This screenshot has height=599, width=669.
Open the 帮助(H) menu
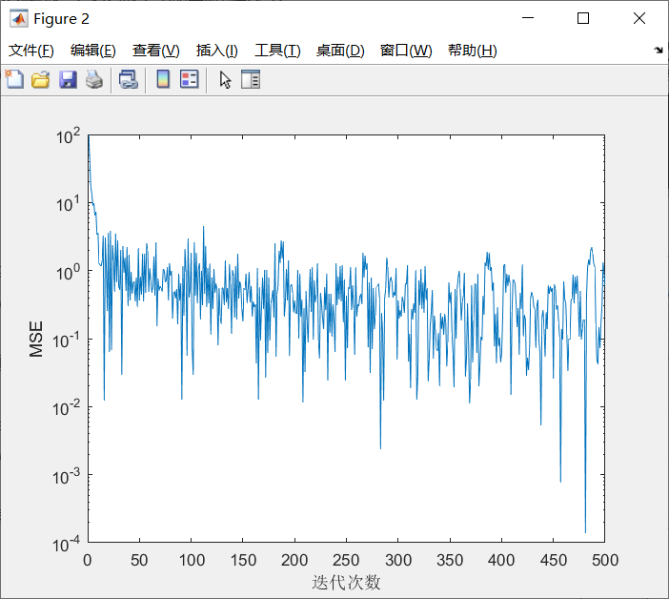point(473,51)
